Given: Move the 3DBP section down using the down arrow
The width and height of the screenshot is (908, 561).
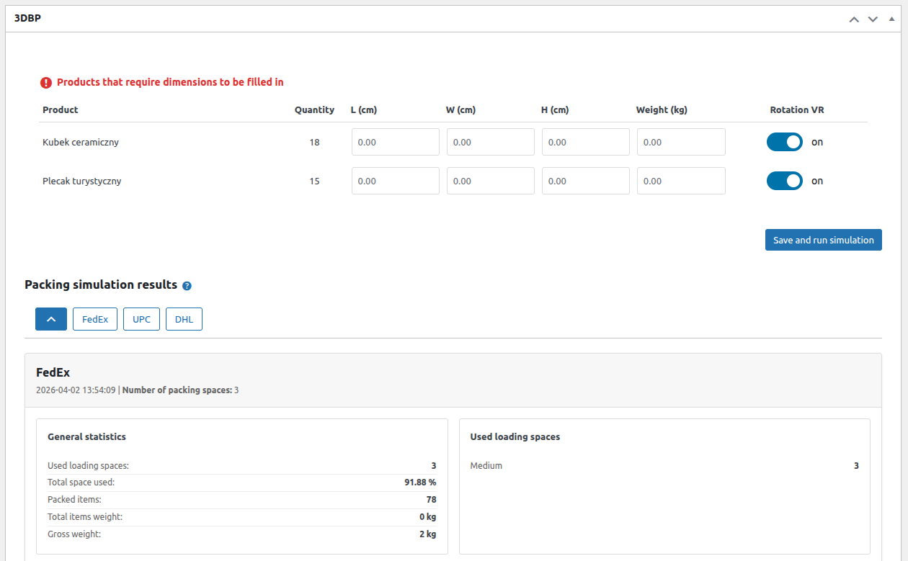Looking at the screenshot, I should click(x=873, y=19).
